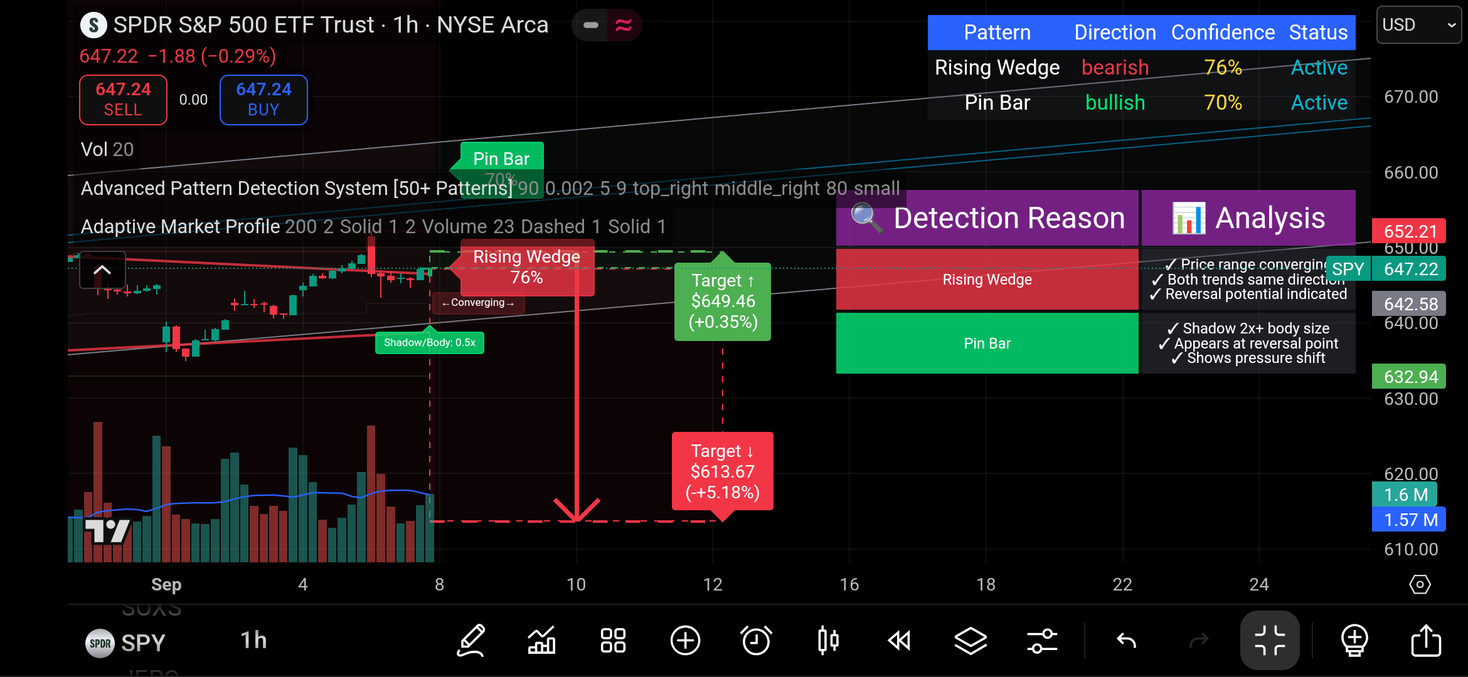The image size is (1468, 677).
Task: Create an alert with the clock icon
Action: coord(756,641)
